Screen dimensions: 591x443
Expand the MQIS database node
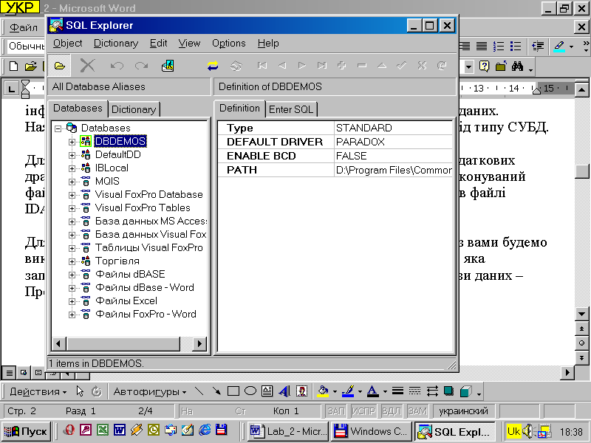(x=72, y=182)
